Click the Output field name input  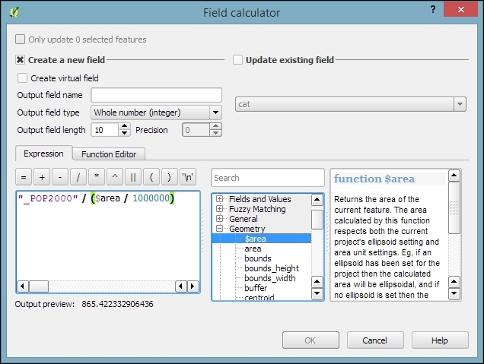click(x=156, y=95)
